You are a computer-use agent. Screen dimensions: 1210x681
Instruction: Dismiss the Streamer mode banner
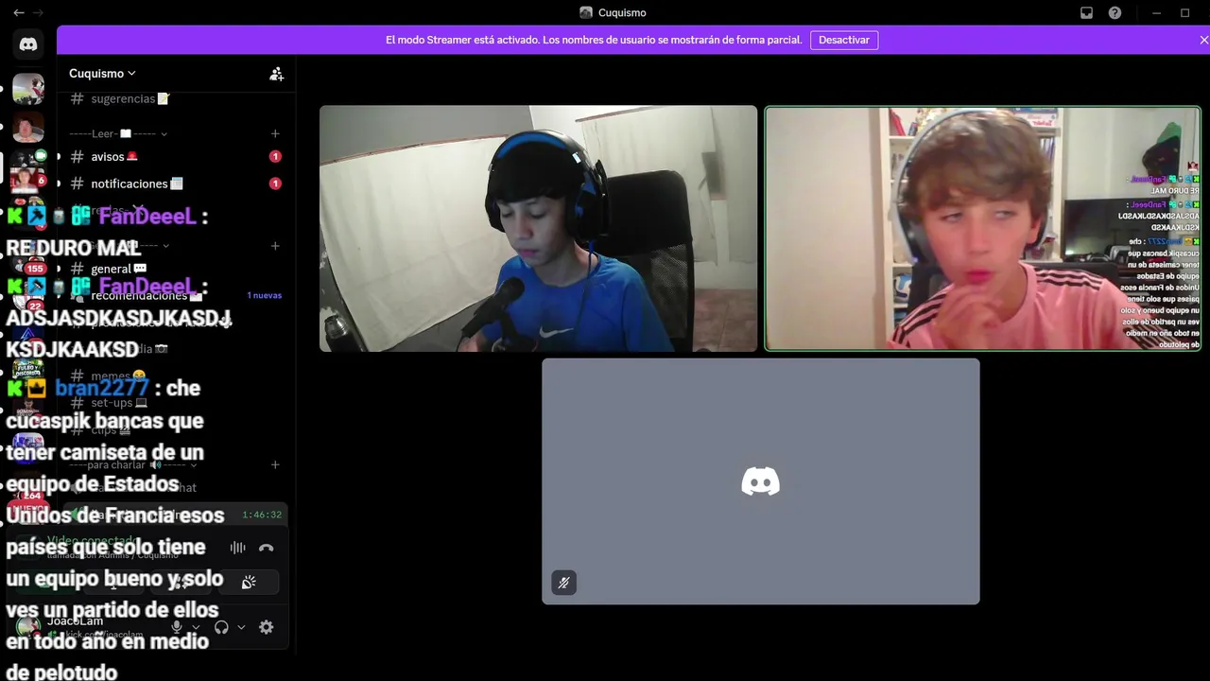coord(1203,40)
